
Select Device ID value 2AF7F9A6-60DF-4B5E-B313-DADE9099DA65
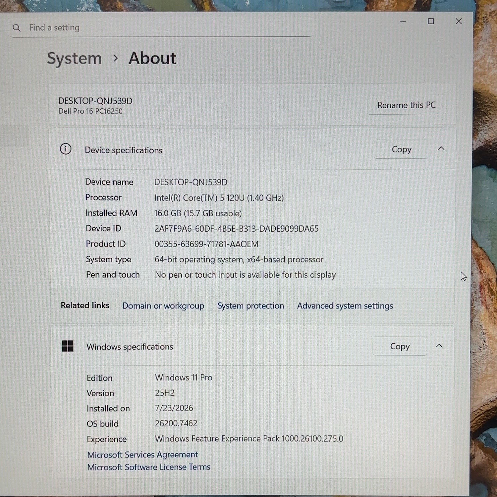pos(236,229)
